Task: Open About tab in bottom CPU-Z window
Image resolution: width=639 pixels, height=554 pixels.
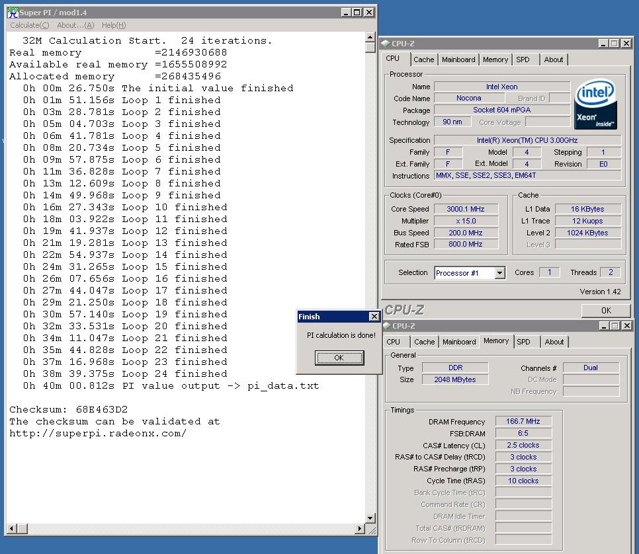Action: click(554, 342)
